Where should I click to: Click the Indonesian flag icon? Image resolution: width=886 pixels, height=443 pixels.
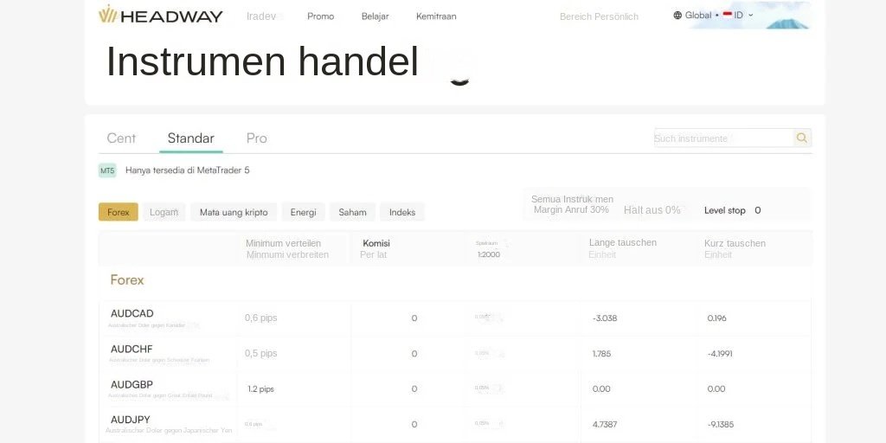click(727, 16)
